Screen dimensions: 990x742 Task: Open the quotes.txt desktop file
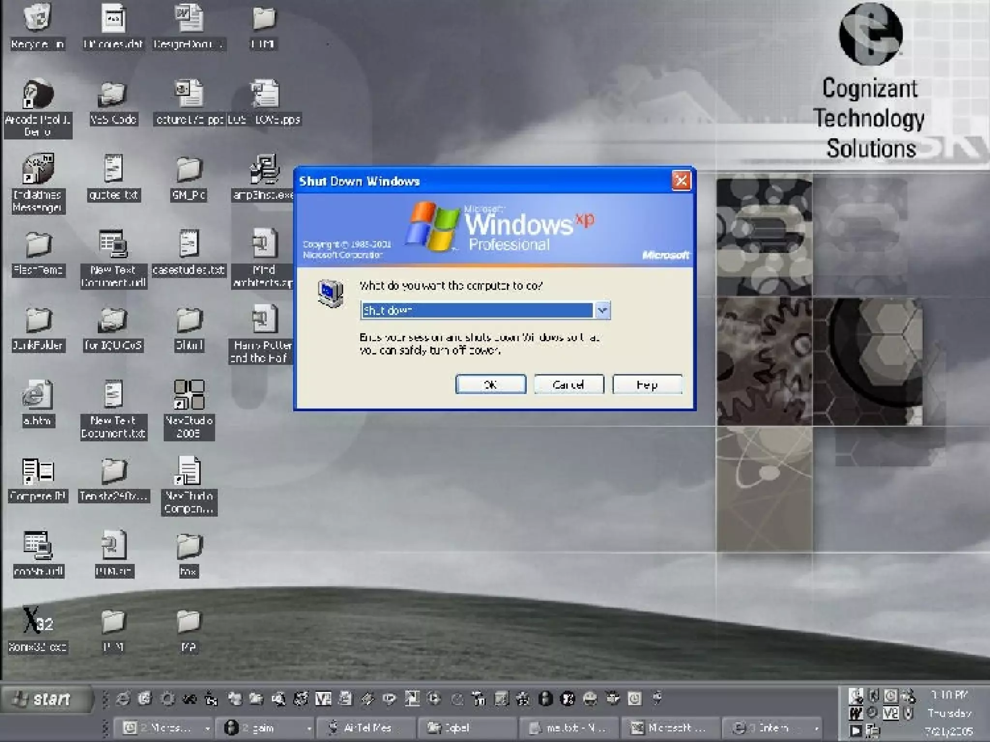pyautogui.click(x=114, y=169)
